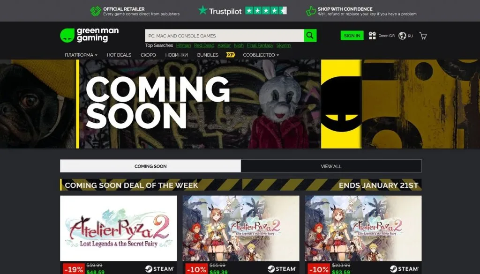The image size is (480, 274).
Task: Focus the PC, Mac and console games search field
Action: [224, 36]
